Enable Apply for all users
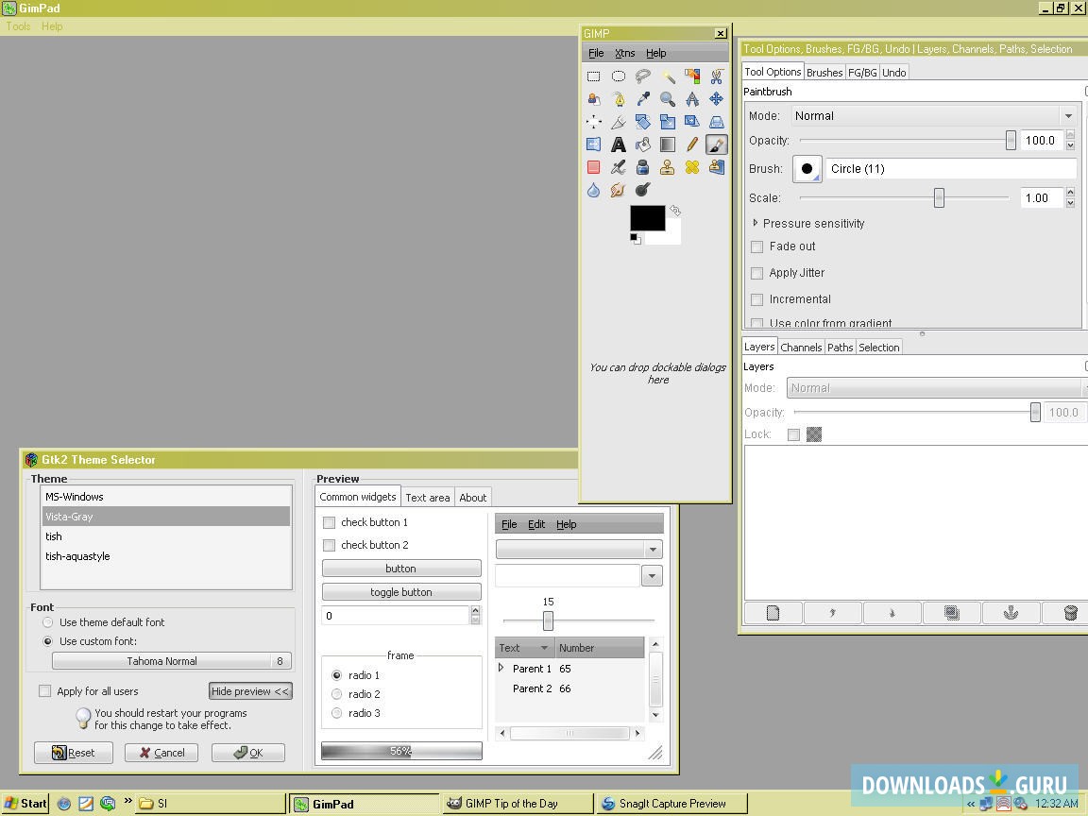The image size is (1088, 816). pyautogui.click(x=44, y=690)
